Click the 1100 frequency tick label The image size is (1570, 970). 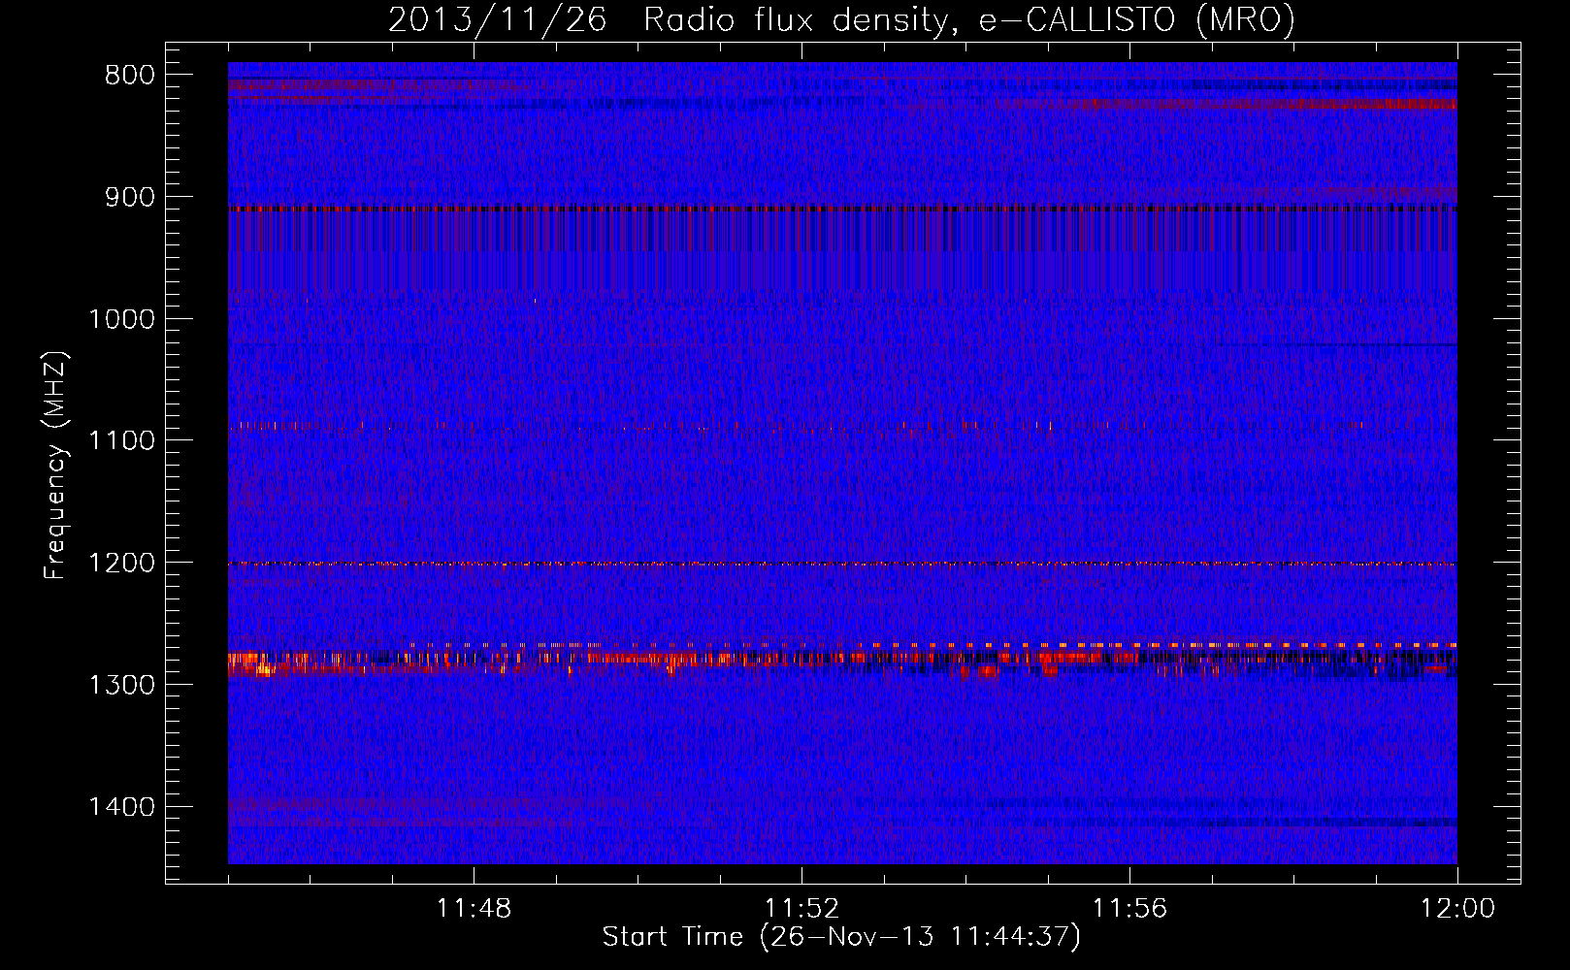(x=121, y=441)
